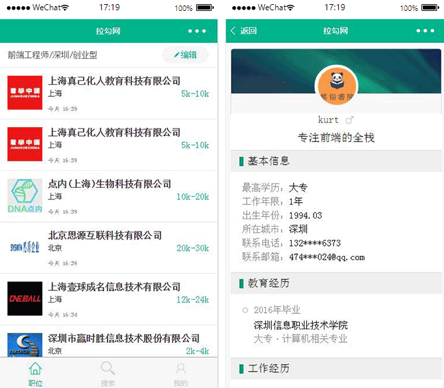Click the username kurt
Viewport: 444px width, 388px height.
pos(328,120)
